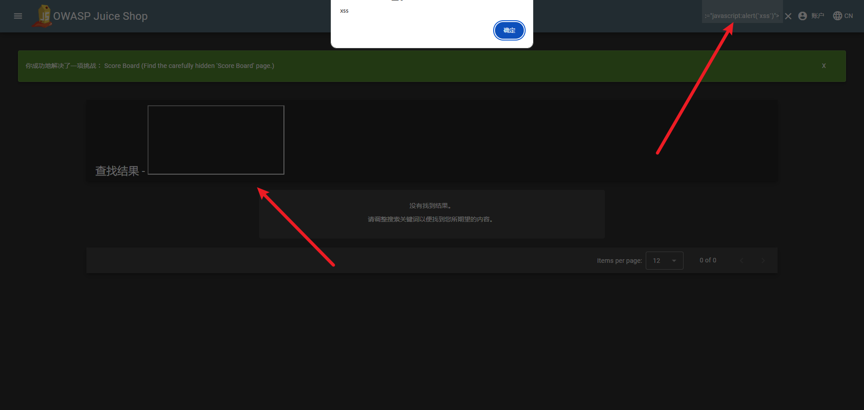Viewport: 864px width, 410px height.
Task: Select the 请调整搜索关键词 hint text
Action: pos(431,219)
